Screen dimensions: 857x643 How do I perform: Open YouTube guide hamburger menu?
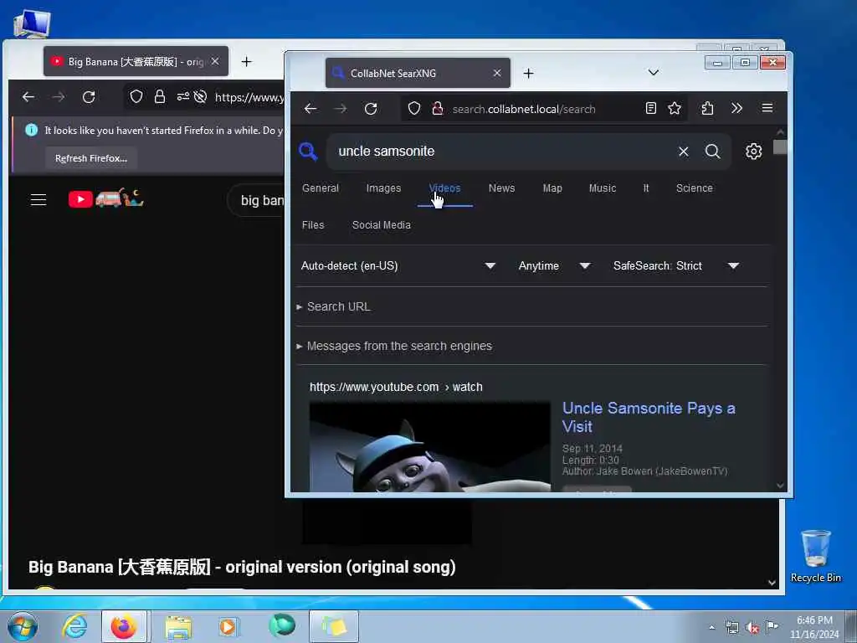click(x=38, y=199)
